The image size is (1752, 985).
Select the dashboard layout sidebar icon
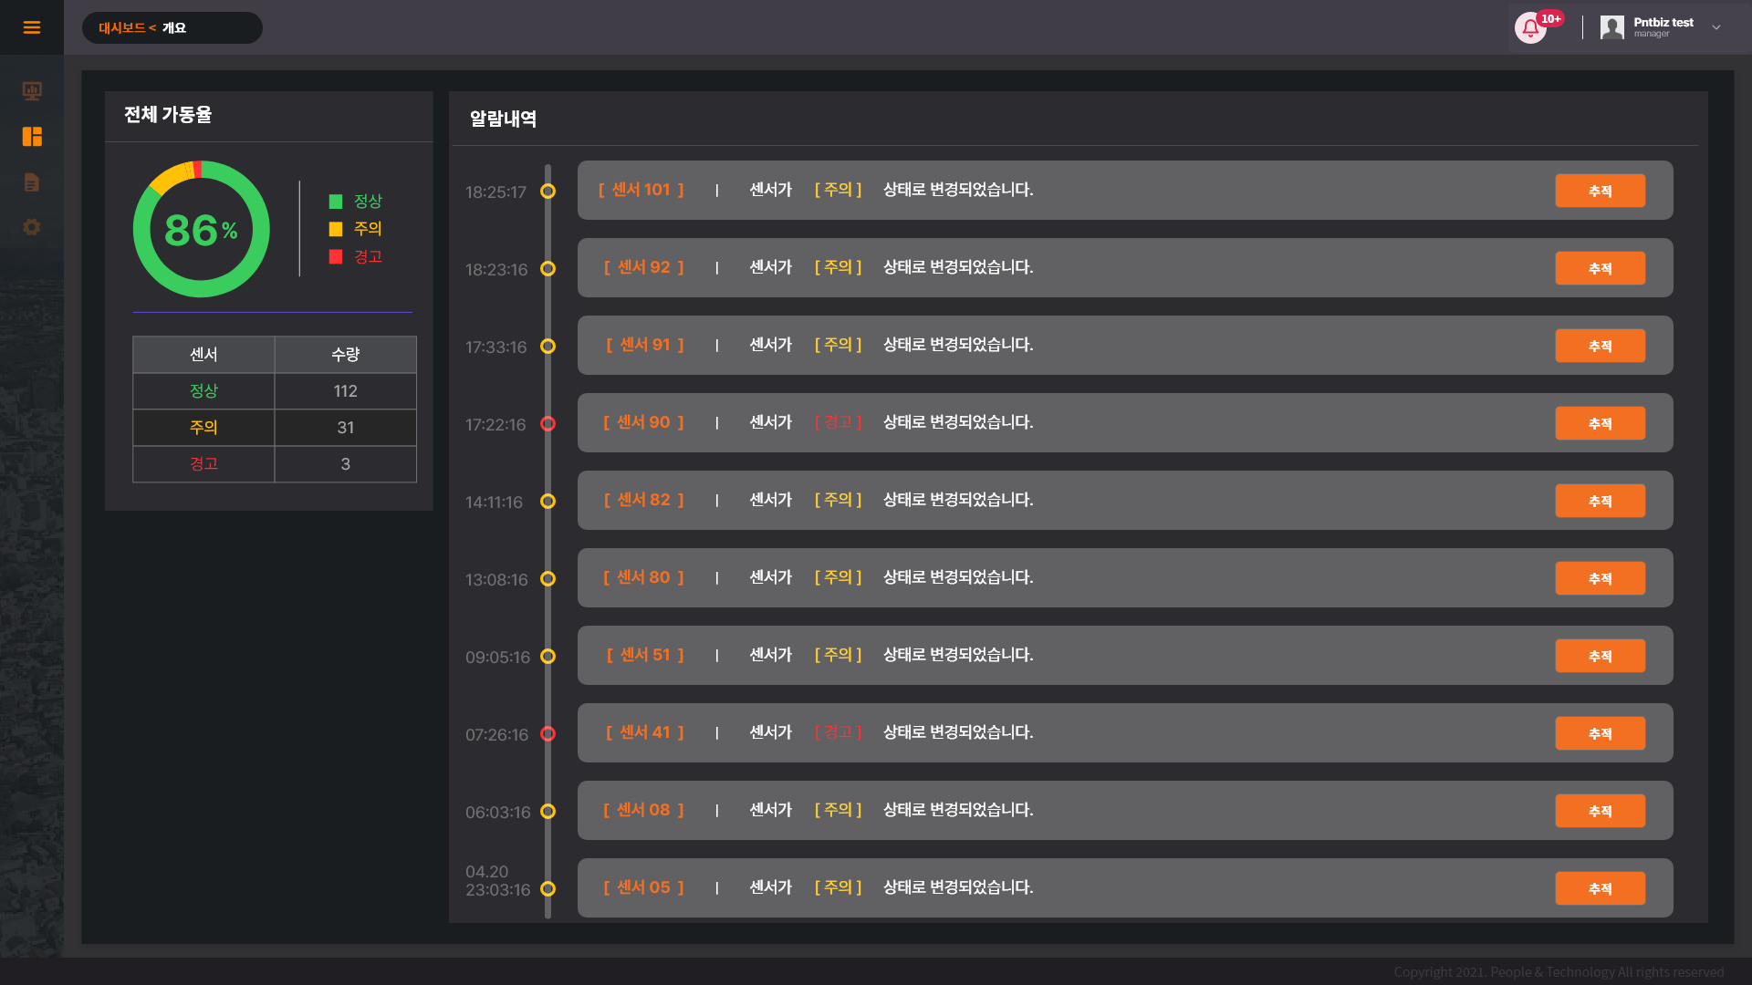(x=32, y=137)
